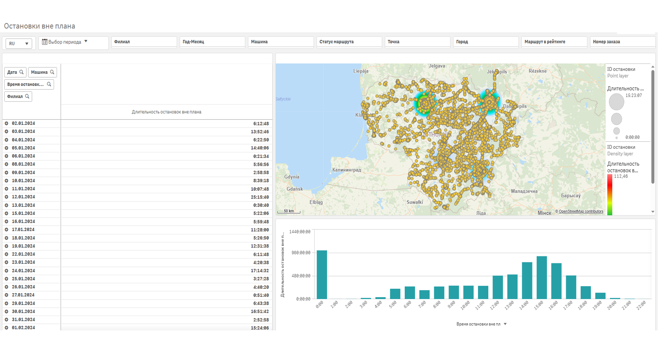The width and height of the screenshot is (658, 362).
Task: Open the RU language dropdown
Action: (19, 43)
